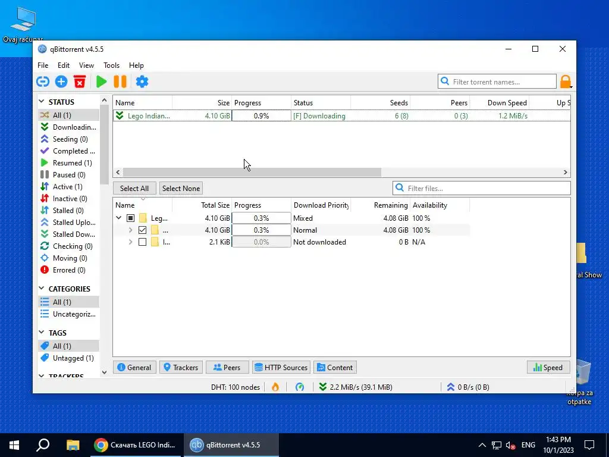609x457 pixels.
Task: Select the Seeding (0) filter
Action: pos(68,139)
